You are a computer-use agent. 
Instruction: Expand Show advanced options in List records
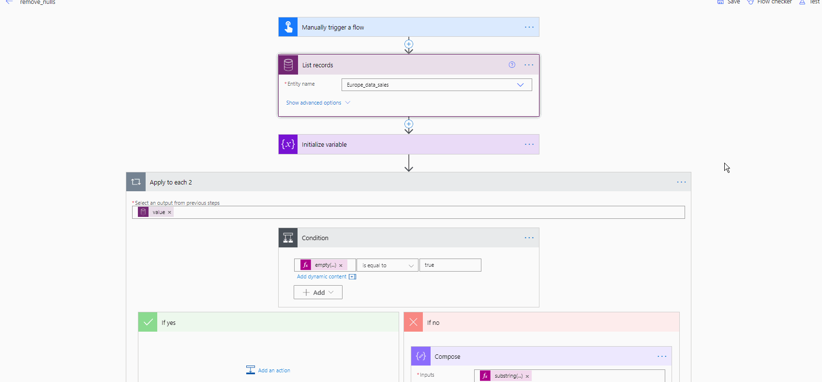318,103
